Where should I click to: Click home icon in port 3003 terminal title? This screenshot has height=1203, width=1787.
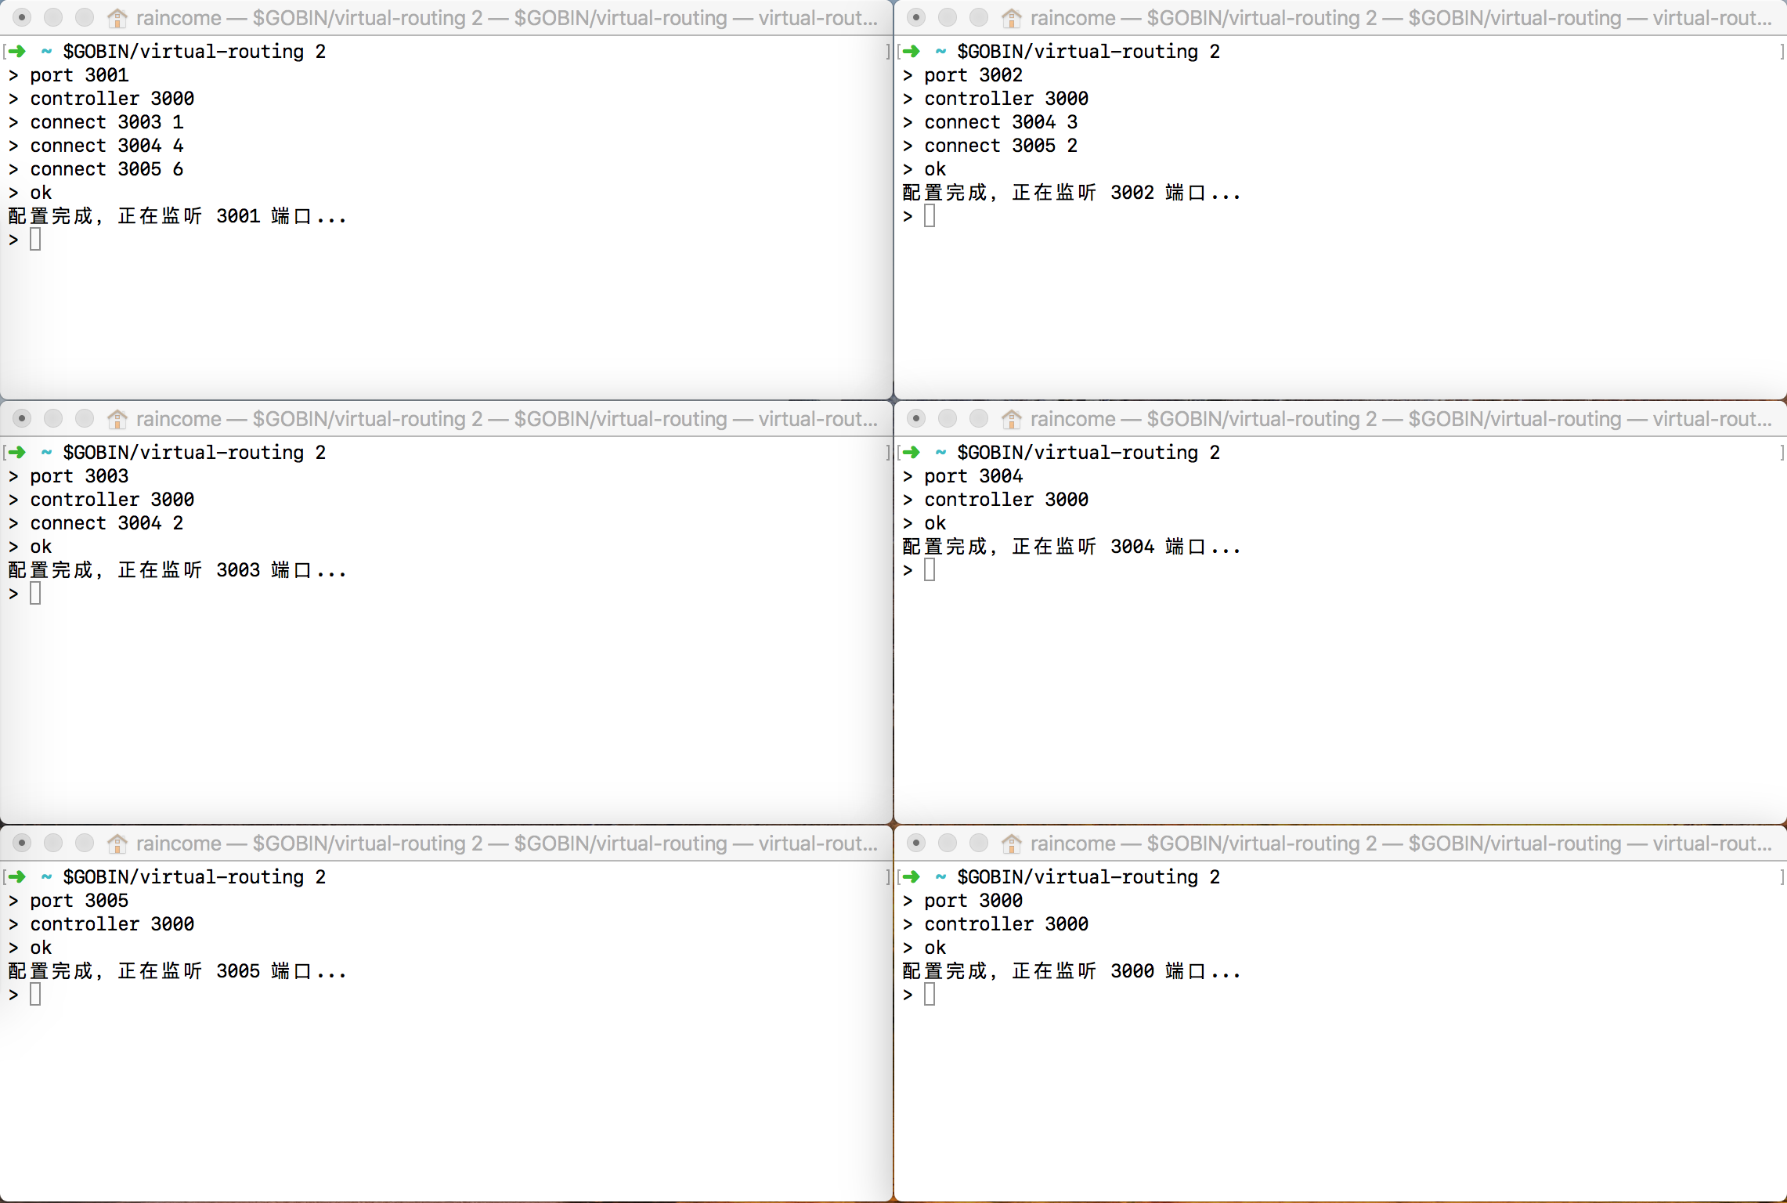coord(117,419)
